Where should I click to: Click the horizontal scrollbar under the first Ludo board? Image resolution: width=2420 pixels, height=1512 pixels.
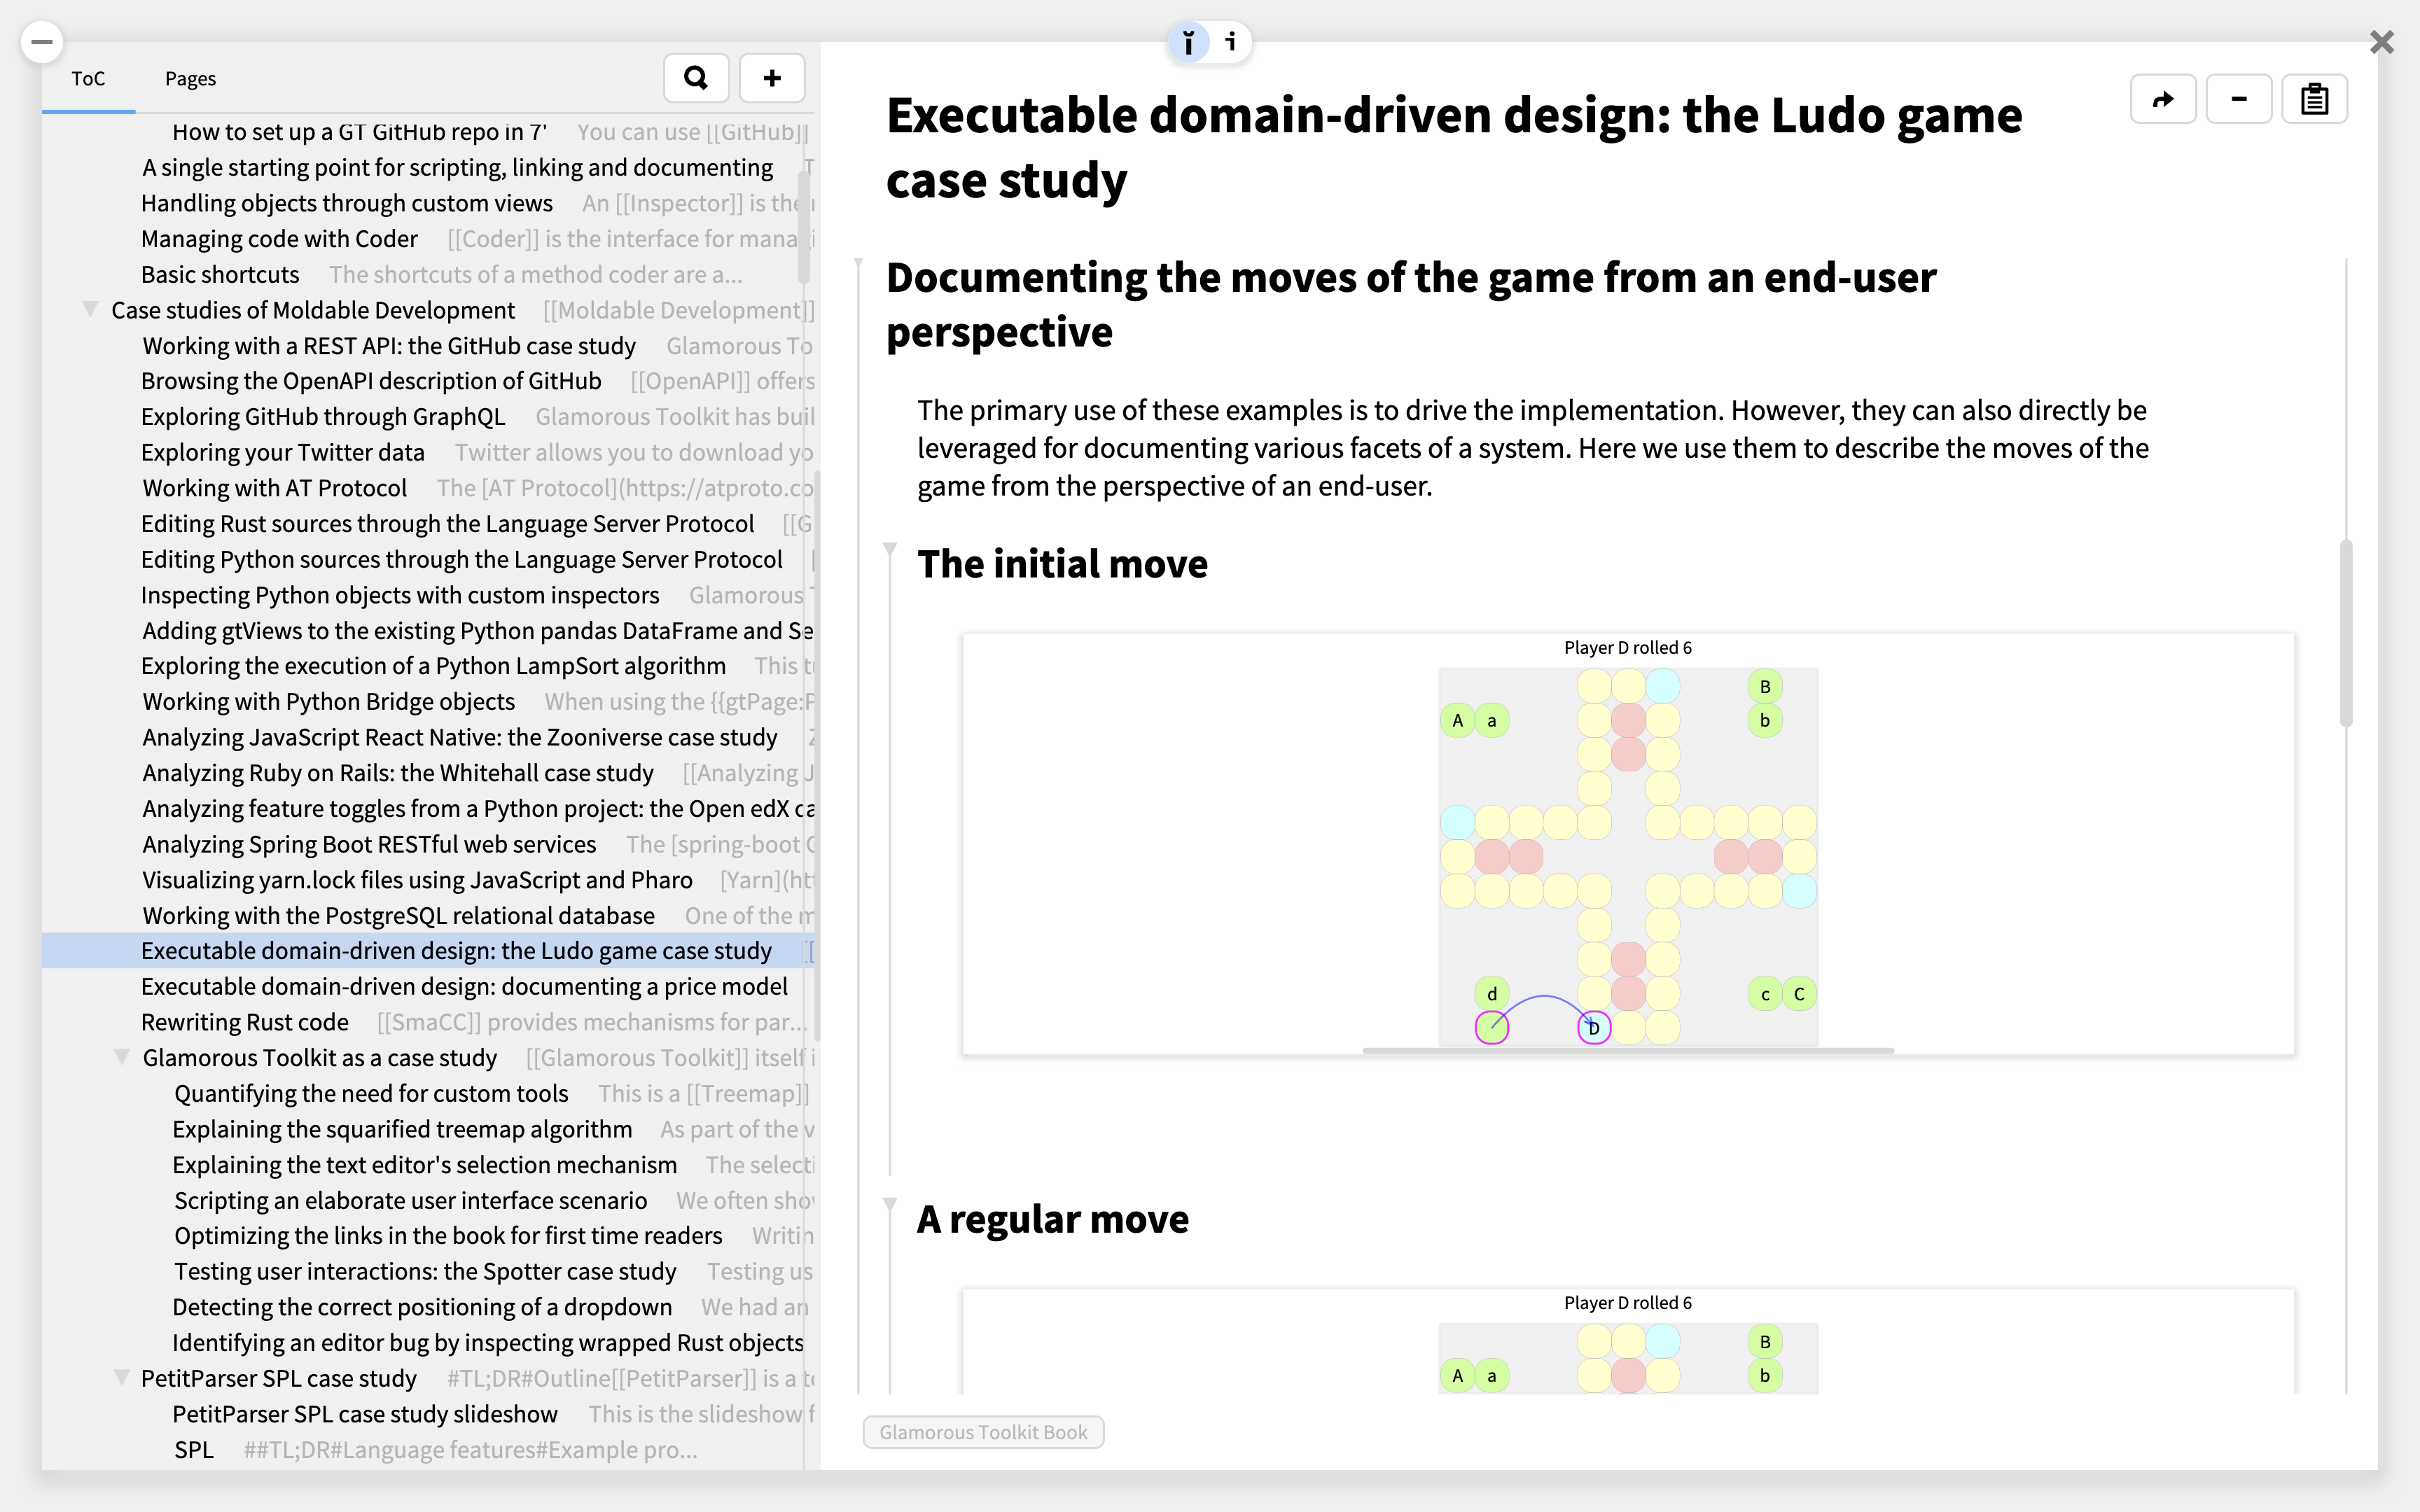point(1628,1050)
